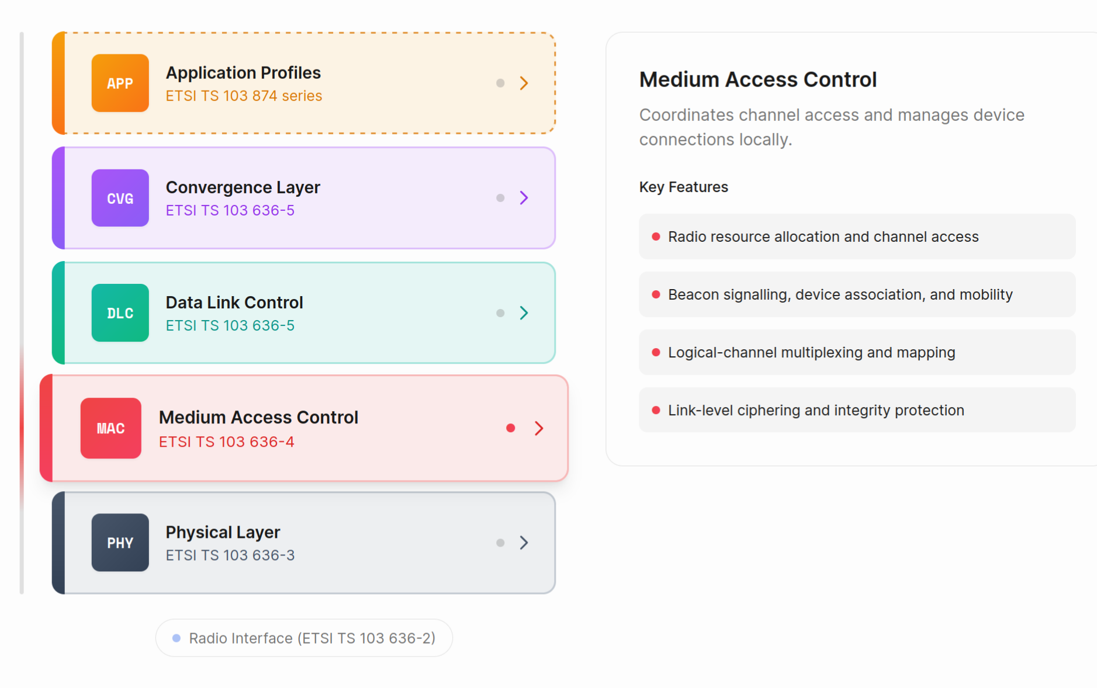Toggle the Application Profiles status dot
Viewport: 1097px width, 688px height.
500,83
